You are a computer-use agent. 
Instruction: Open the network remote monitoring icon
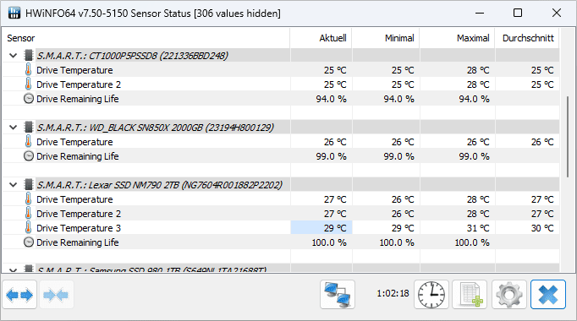pyautogui.click(x=338, y=295)
